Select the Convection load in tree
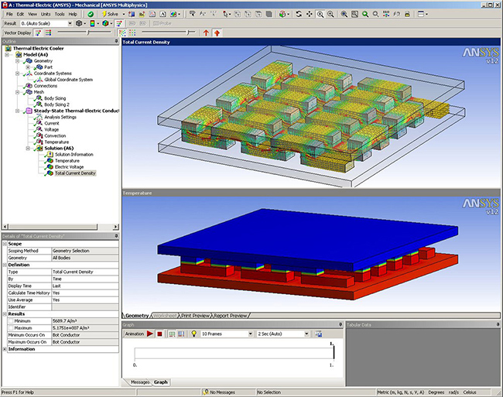The width and height of the screenshot is (503, 397). click(56, 135)
